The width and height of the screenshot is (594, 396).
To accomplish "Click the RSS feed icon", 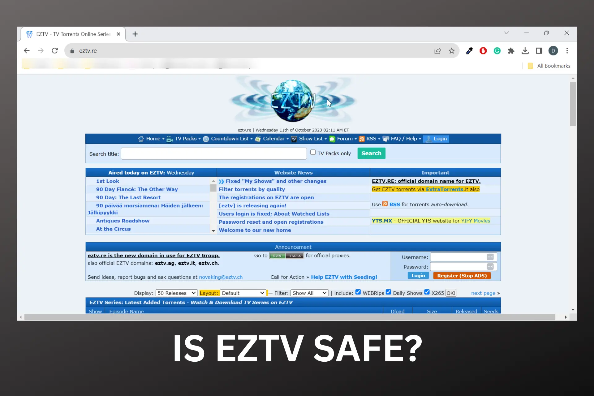I will point(362,138).
